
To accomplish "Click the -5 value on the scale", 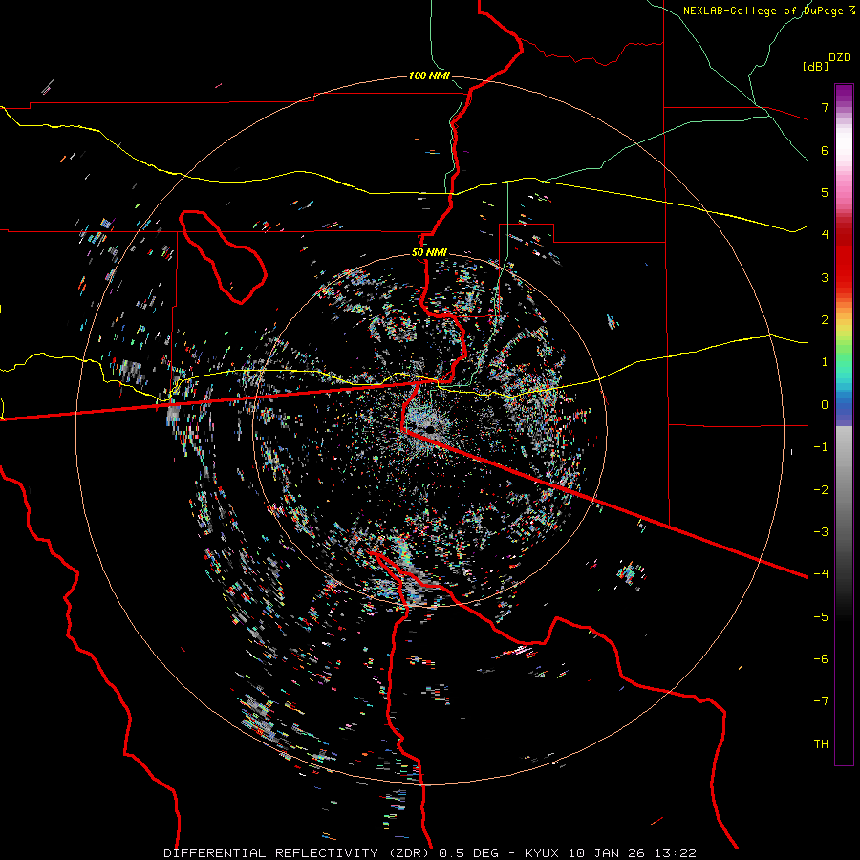I will pos(821,617).
